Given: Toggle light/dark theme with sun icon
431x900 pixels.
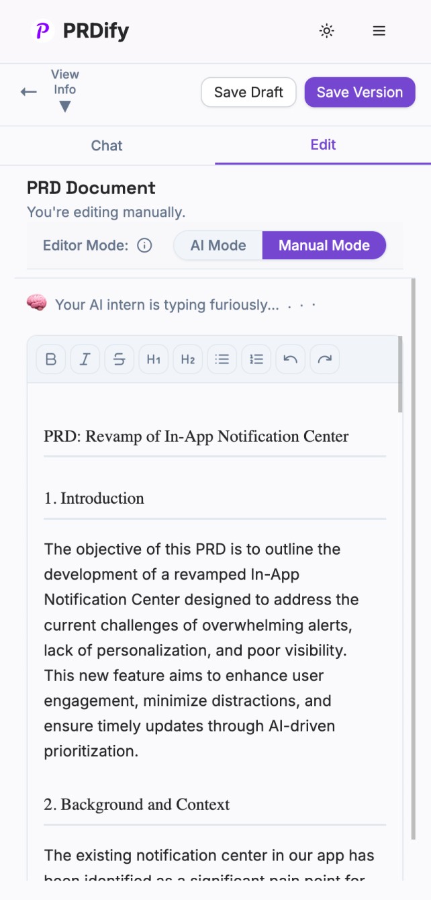Looking at the screenshot, I should pyautogui.click(x=326, y=31).
